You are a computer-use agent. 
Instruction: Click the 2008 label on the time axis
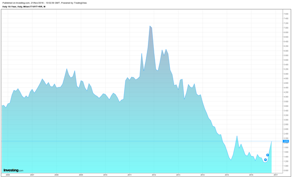tap(56, 175)
